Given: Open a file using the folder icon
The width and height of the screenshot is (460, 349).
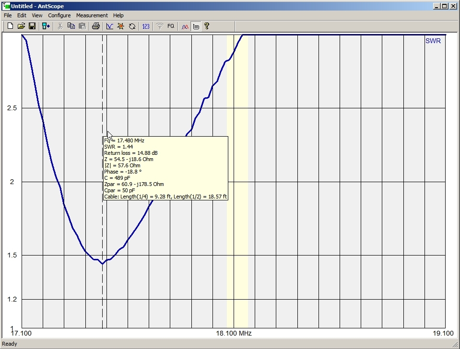Looking at the screenshot, I should point(21,26).
